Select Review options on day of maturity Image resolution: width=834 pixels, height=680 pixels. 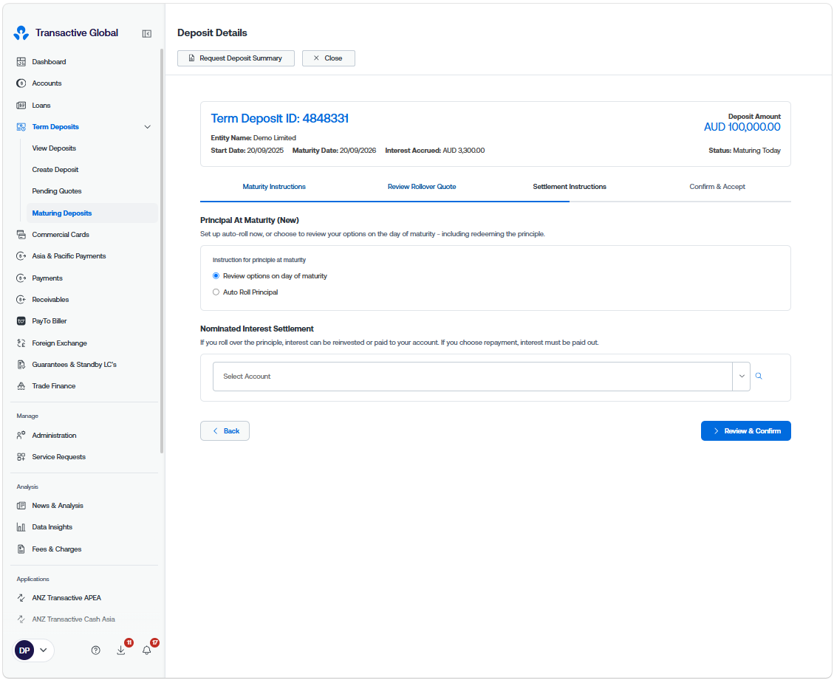click(x=216, y=276)
